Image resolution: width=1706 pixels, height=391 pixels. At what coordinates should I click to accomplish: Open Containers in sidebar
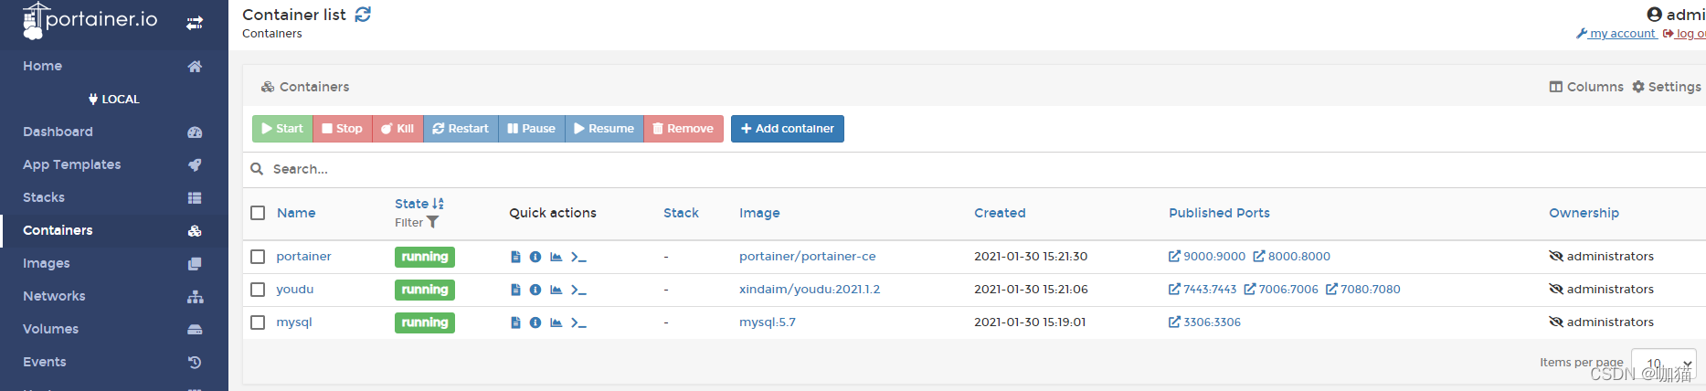pyautogui.click(x=114, y=230)
